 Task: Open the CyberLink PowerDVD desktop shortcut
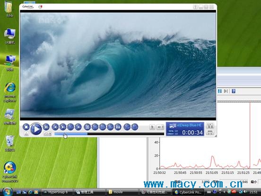[x=10, y=172]
